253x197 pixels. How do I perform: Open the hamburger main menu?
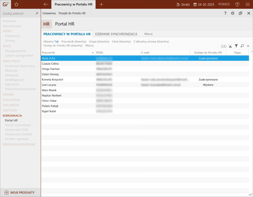click(x=247, y=4)
